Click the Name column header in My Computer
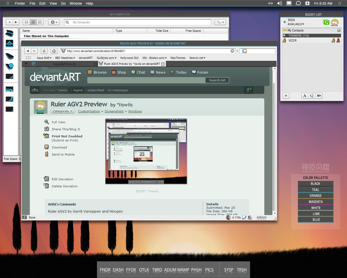Viewport: 347px width, 278px height. click(x=66, y=31)
